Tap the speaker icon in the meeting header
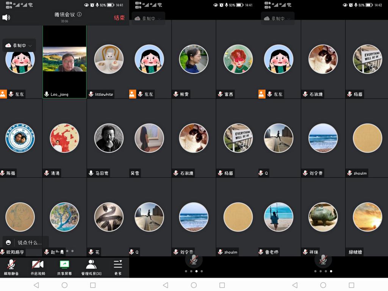The image size is (388, 291). coord(6,17)
